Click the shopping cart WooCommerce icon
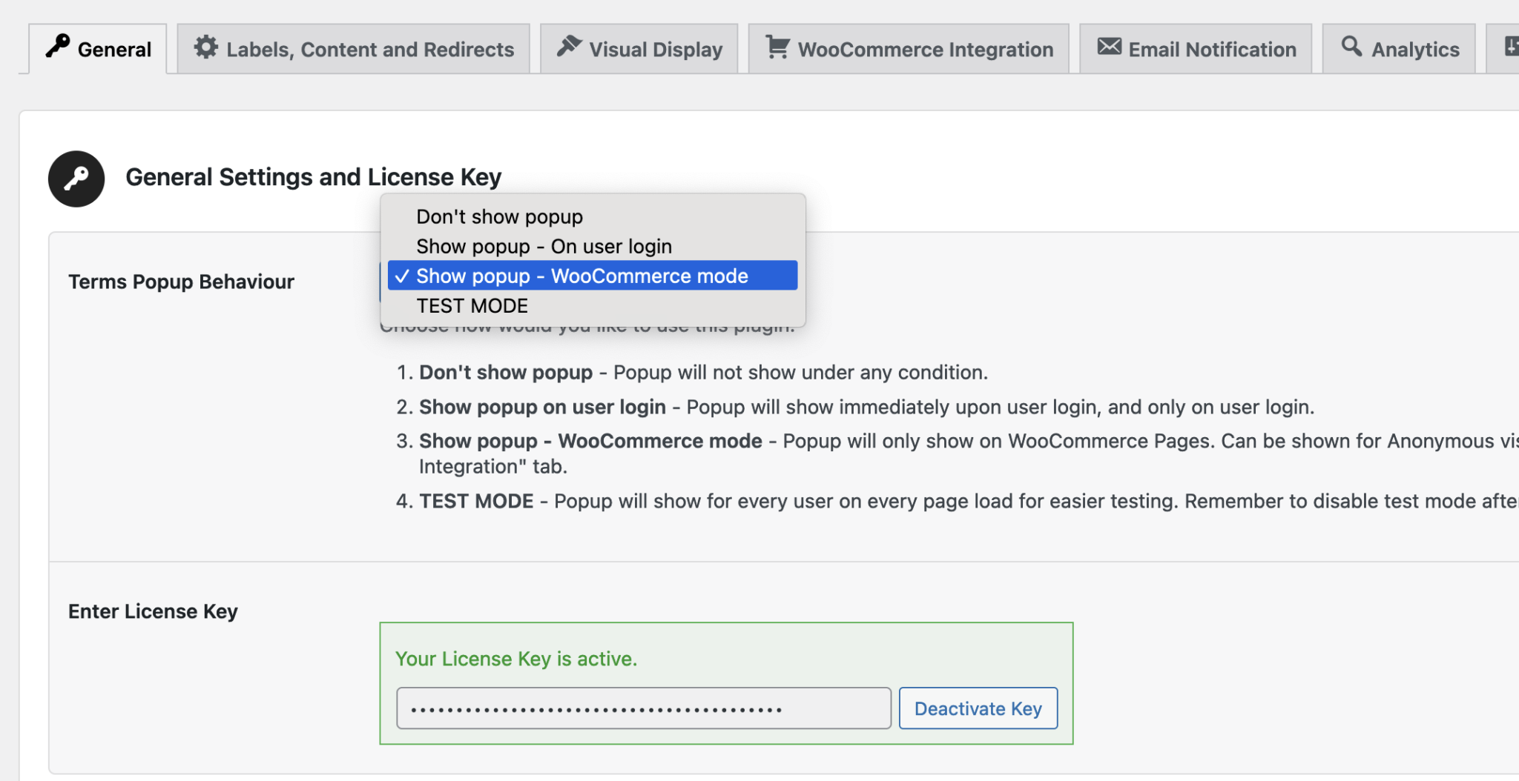 pyautogui.click(x=777, y=47)
